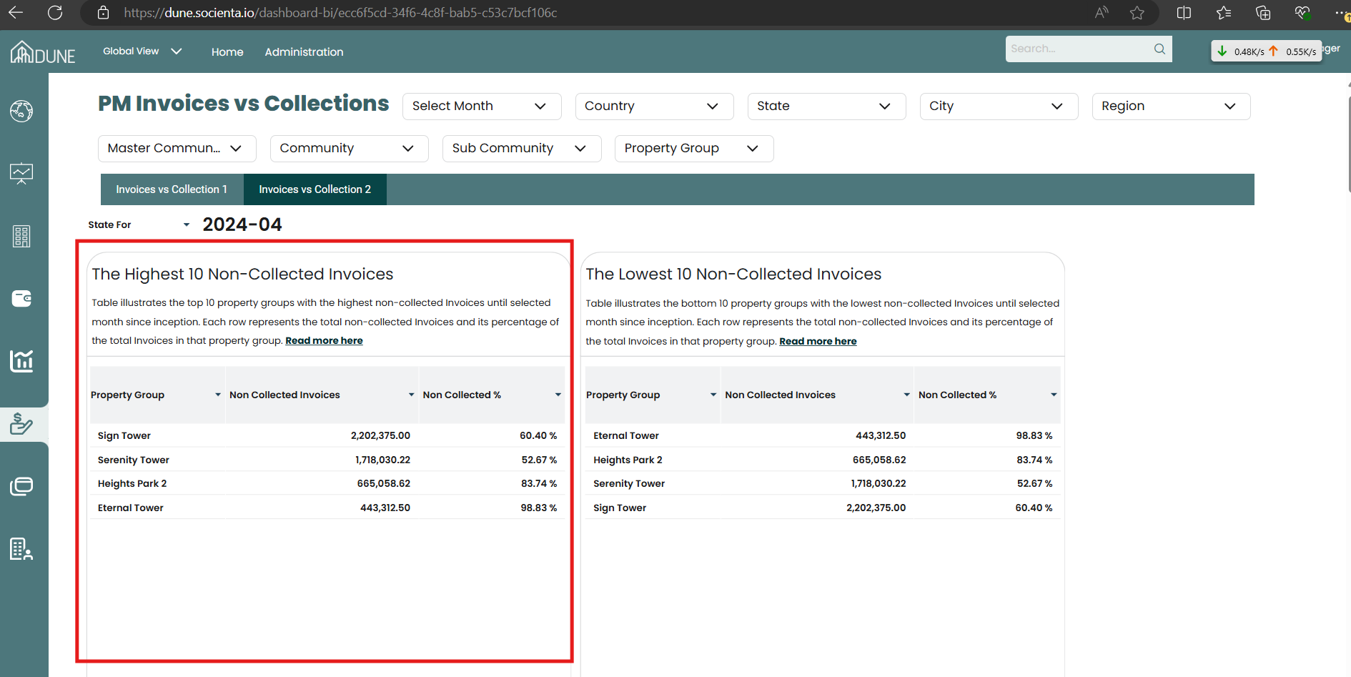Click Read more here in Lowest table
1351x677 pixels.
point(818,341)
